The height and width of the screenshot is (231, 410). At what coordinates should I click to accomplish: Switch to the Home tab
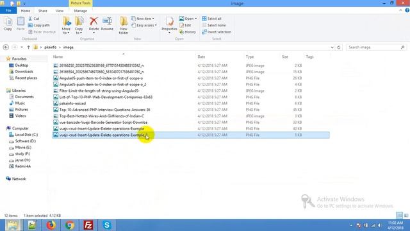(x=26, y=11)
